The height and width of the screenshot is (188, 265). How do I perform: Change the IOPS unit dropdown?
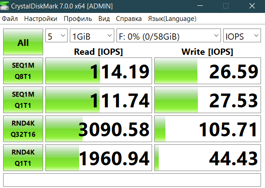coord(242,35)
